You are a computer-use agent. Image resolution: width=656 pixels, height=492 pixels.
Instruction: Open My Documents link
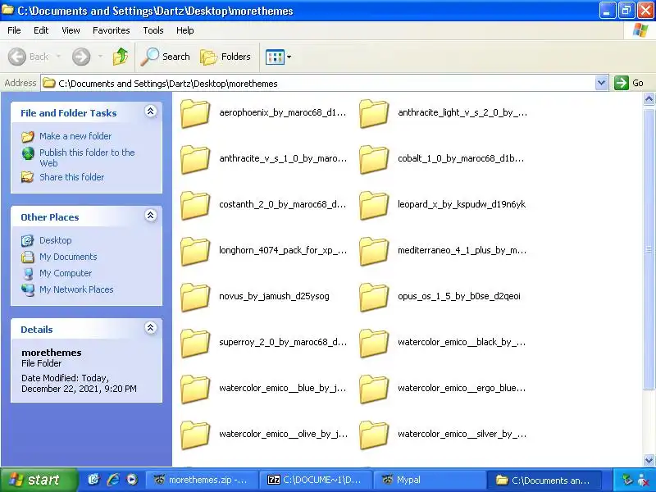point(68,257)
